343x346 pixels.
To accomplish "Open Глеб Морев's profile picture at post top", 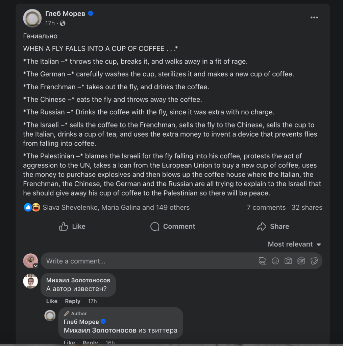I will point(32,18).
